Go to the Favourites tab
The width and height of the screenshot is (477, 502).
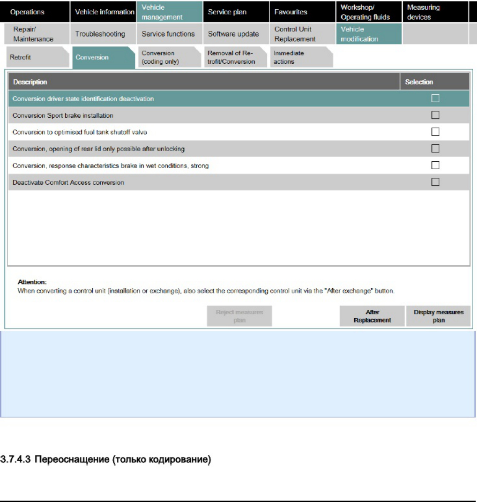point(302,12)
